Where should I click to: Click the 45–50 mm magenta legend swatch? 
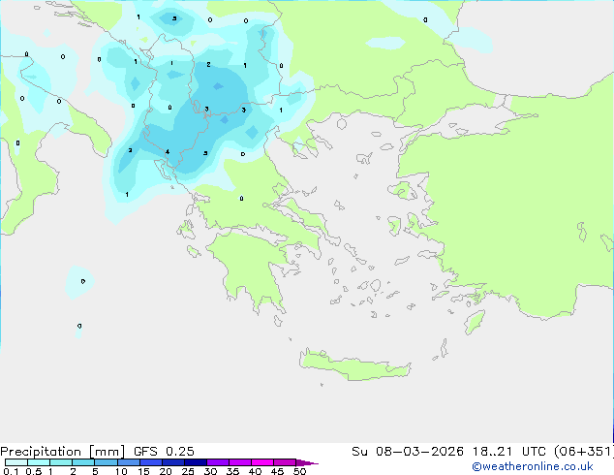[285, 462]
